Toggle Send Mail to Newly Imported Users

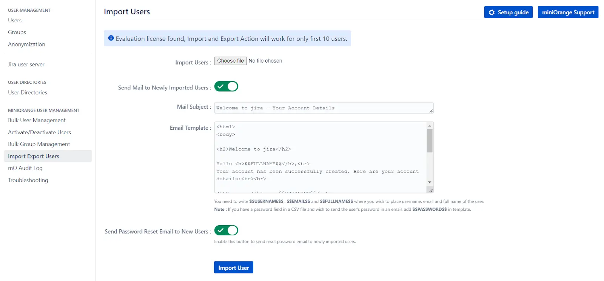pos(226,86)
